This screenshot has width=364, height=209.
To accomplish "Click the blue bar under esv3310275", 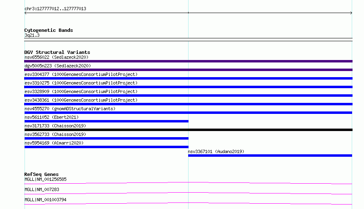I will point(188,87).
